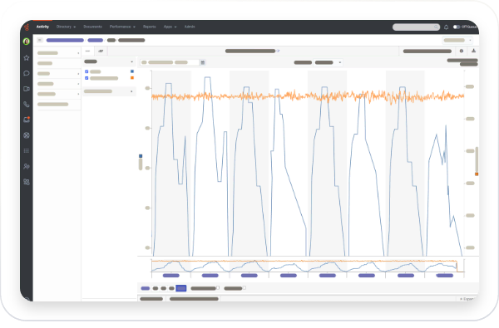Viewport: 499px width, 328px height.
Task: Click the purple range link below overview
Action: tap(145, 288)
